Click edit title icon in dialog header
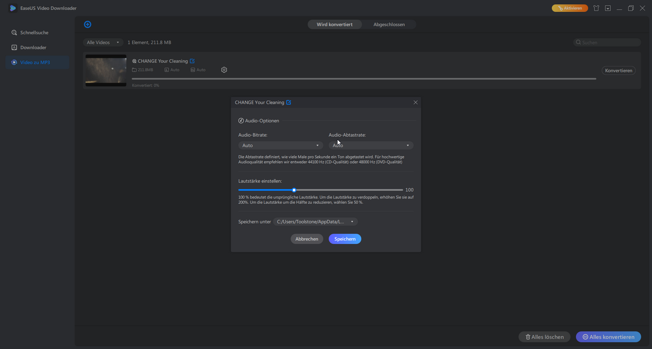This screenshot has height=349, width=652. [x=289, y=103]
